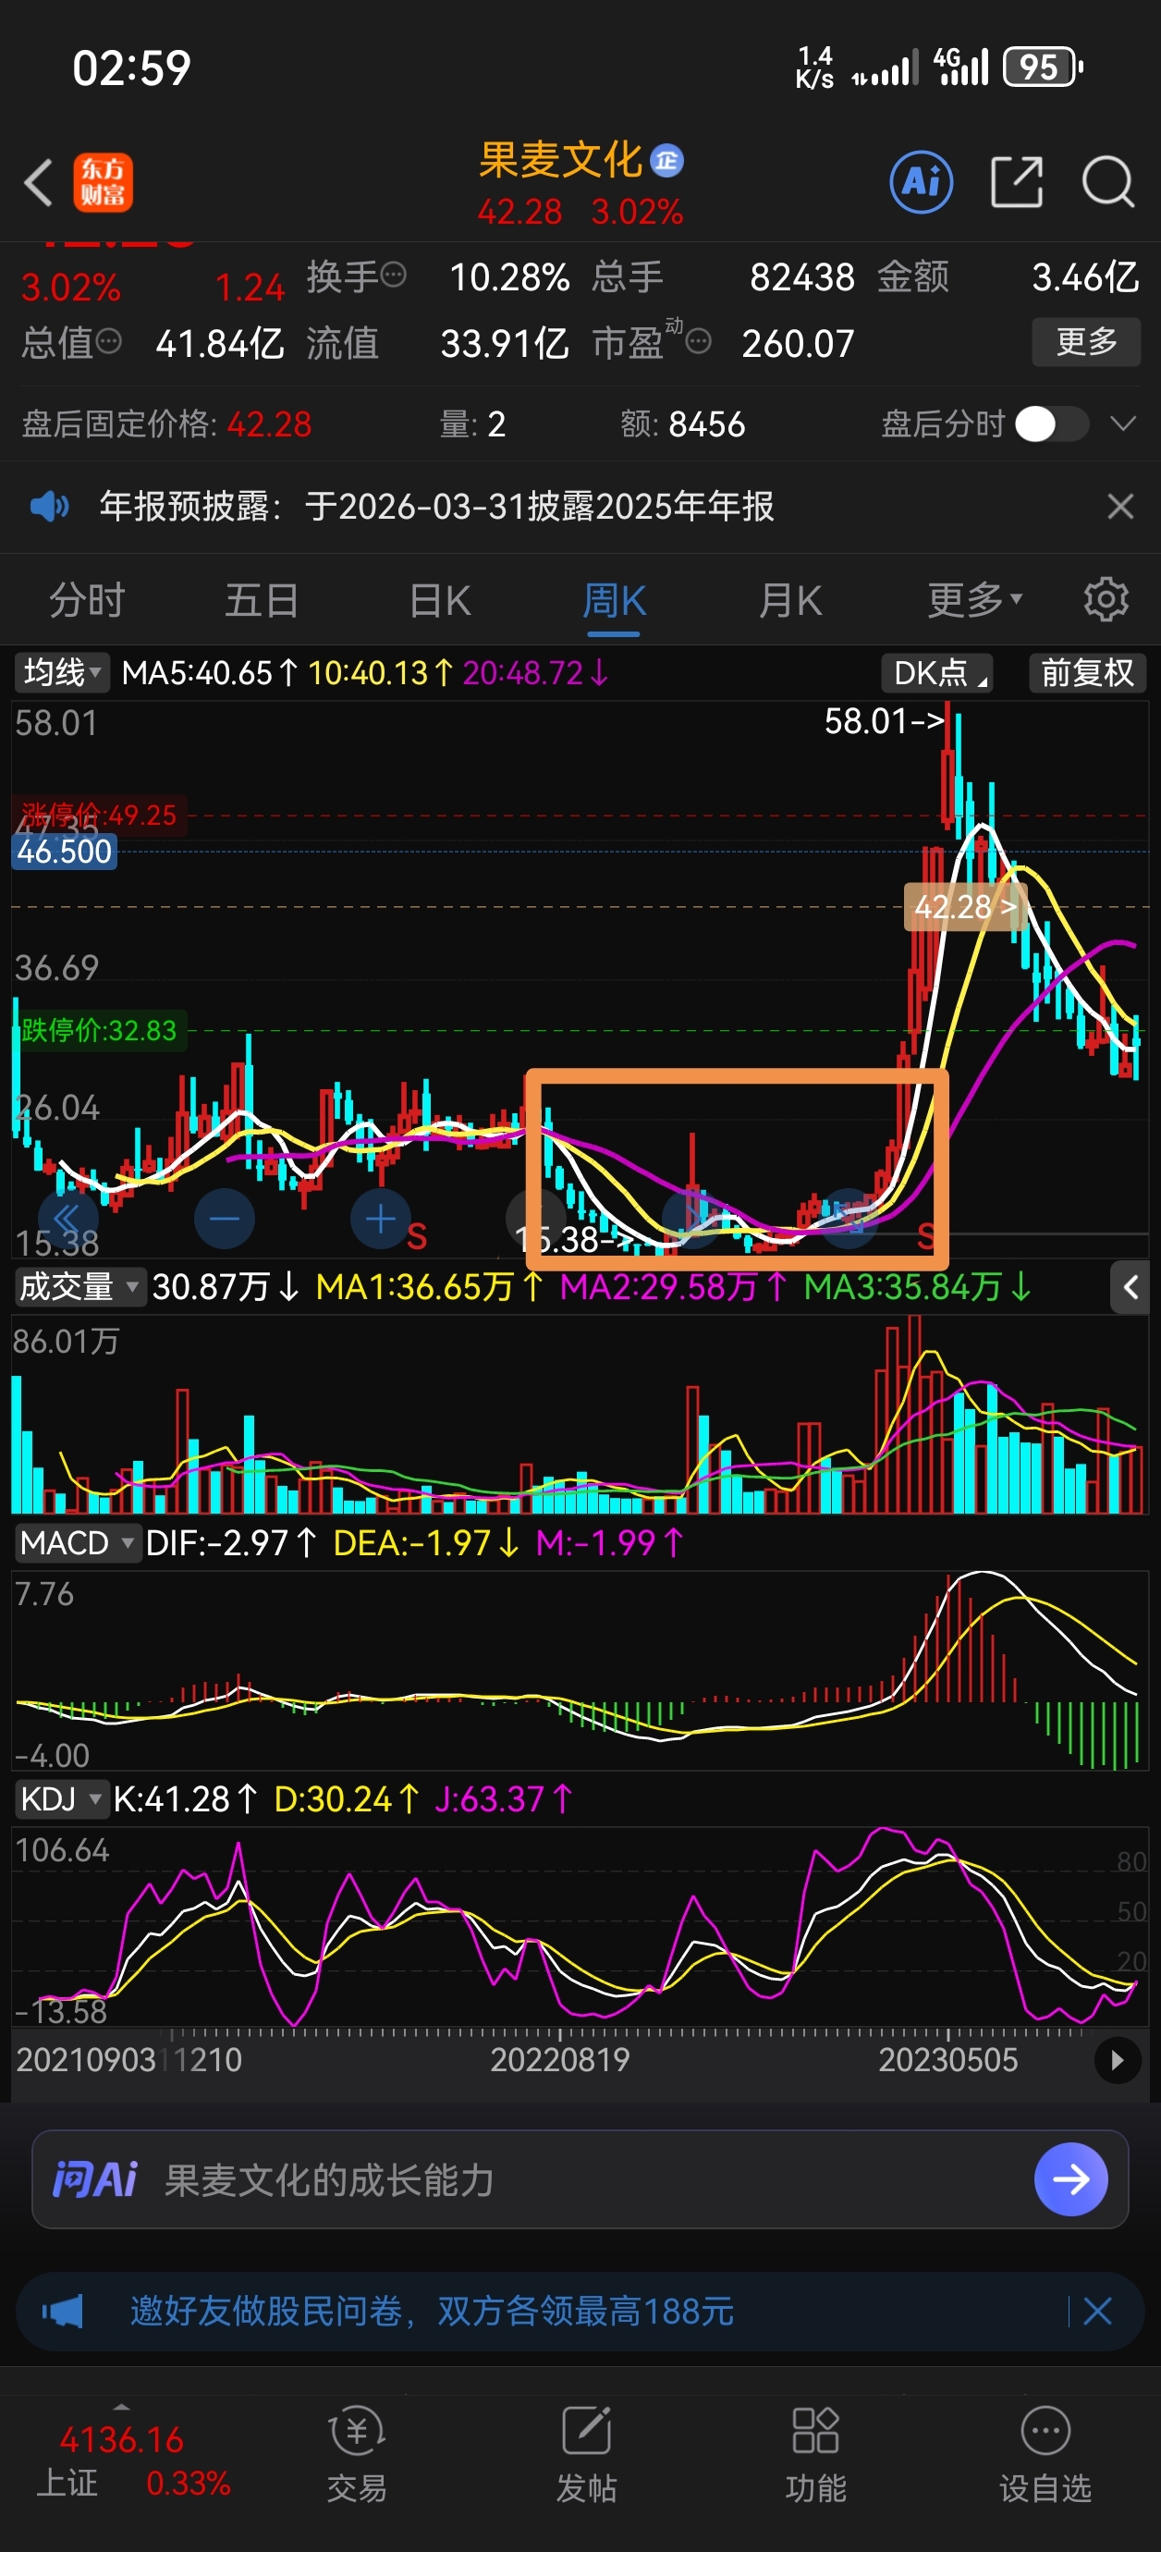The width and height of the screenshot is (1161, 2552).
Task: Tap the 问Ai logo
Action: coord(94,2179)
